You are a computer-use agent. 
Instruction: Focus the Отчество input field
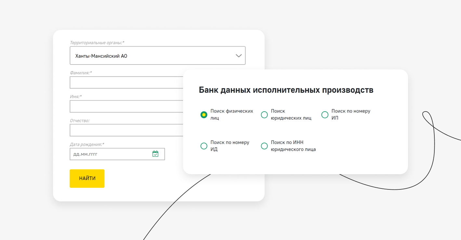[x=126, y=130]
